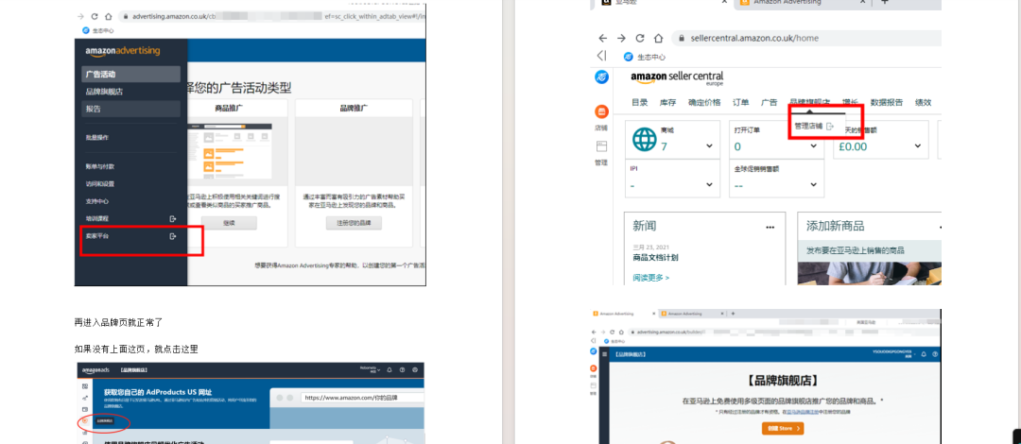Click https://www.amazon.com/你的品牌 URL field
Viewport: 1021px width, 444px height.
coord(363,398)
